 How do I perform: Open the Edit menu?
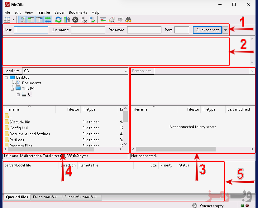(17, 12)
